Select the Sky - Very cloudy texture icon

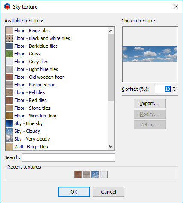[9, 139]
